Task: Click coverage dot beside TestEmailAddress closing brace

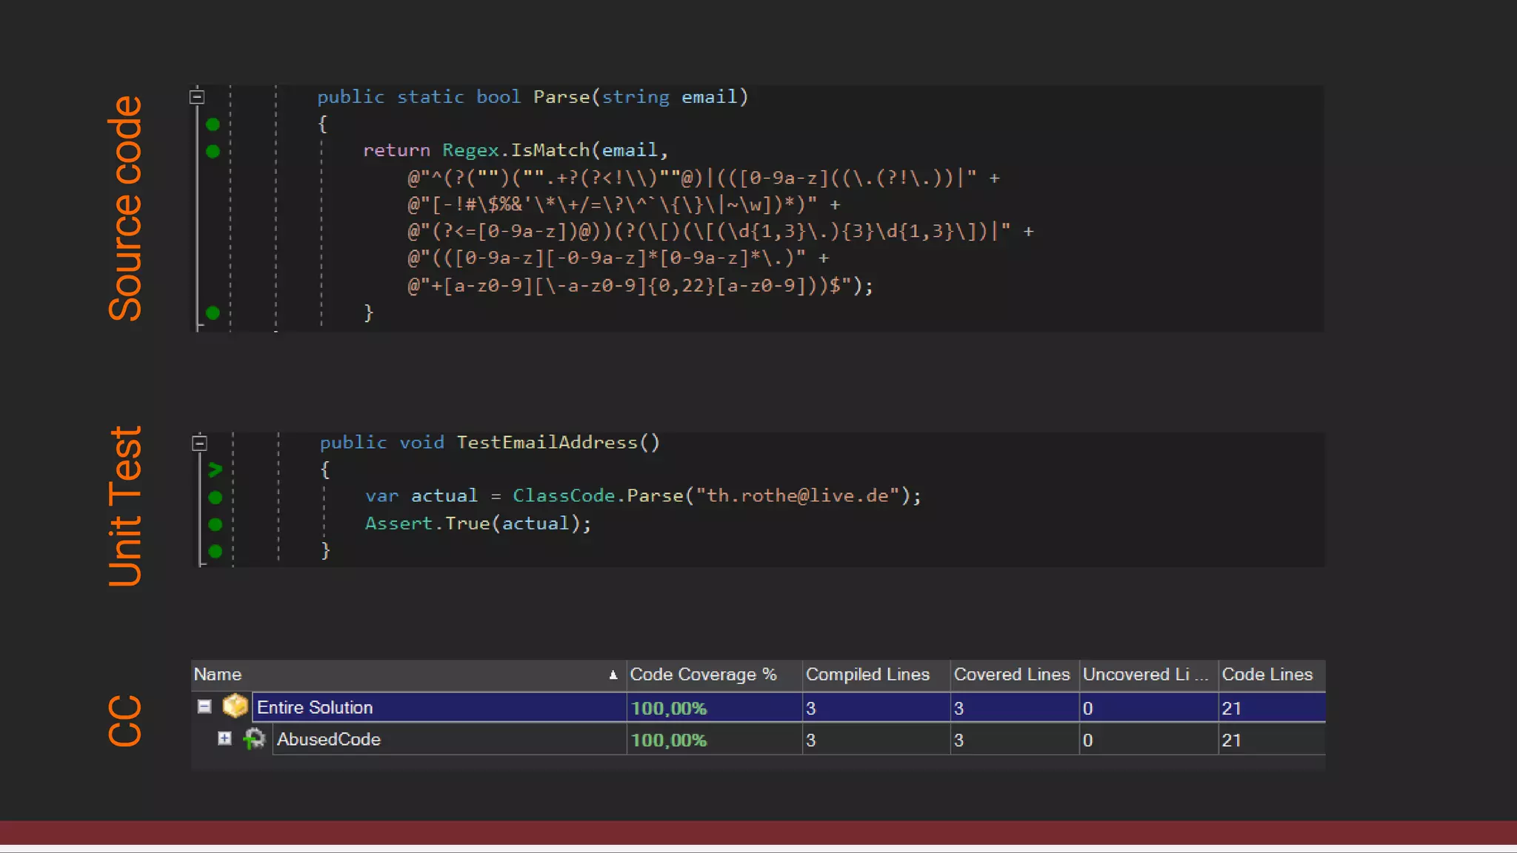Action: (215, 551)
